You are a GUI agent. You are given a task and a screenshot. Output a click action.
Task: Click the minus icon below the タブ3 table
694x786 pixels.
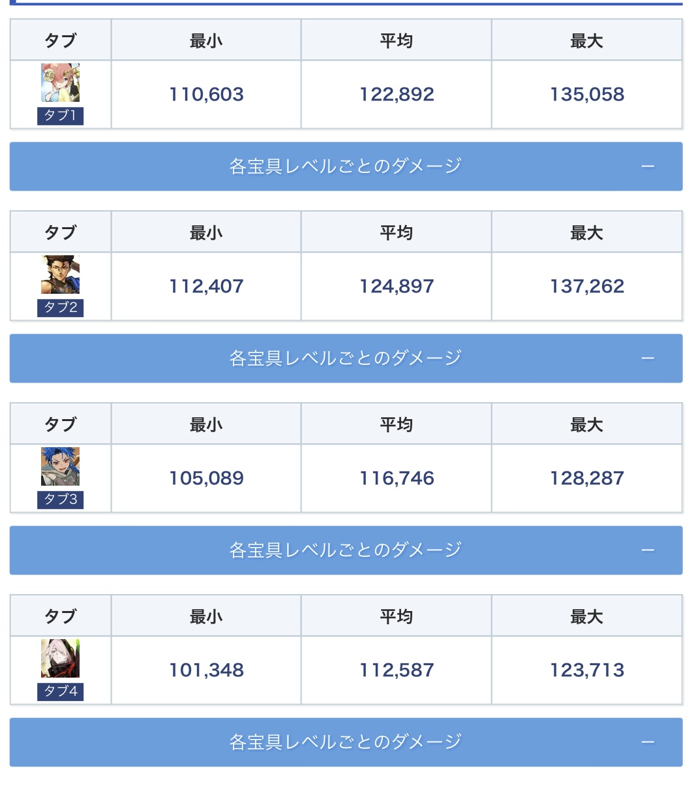[648, 550]
